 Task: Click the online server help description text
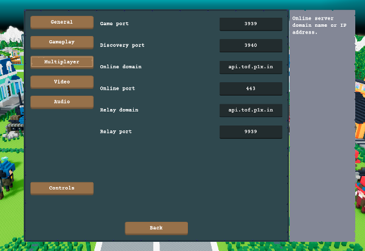(x=318, y=26)
